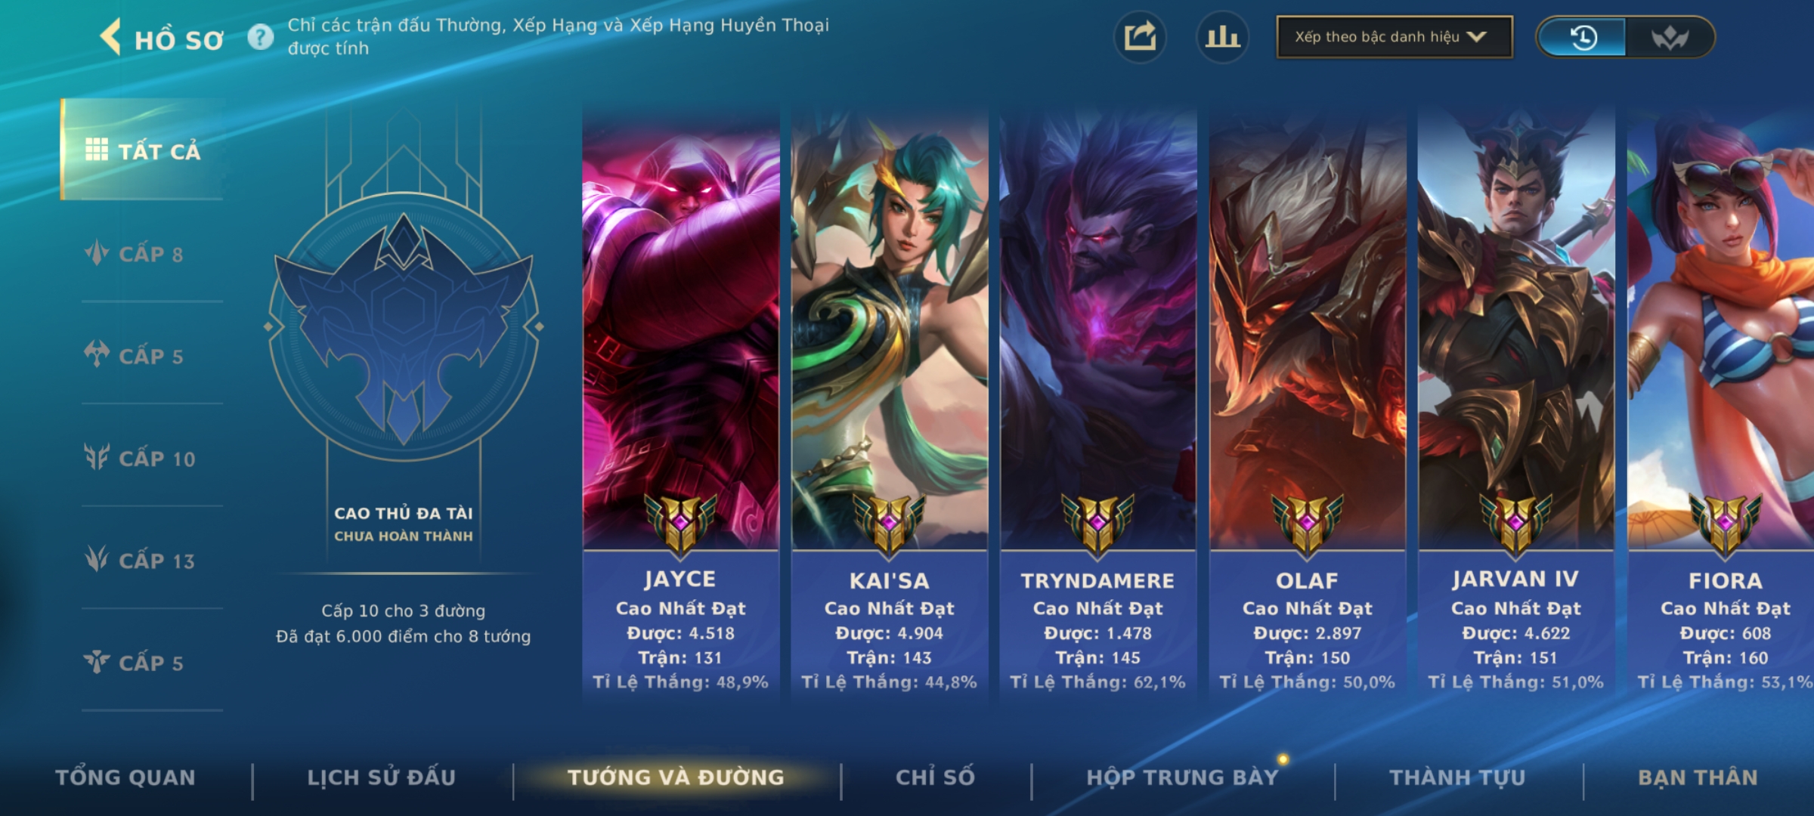Open the LỊCH SỬ ĐẤU tab
The width and height of the screenshot is (1814, 816).
point(382,777)
